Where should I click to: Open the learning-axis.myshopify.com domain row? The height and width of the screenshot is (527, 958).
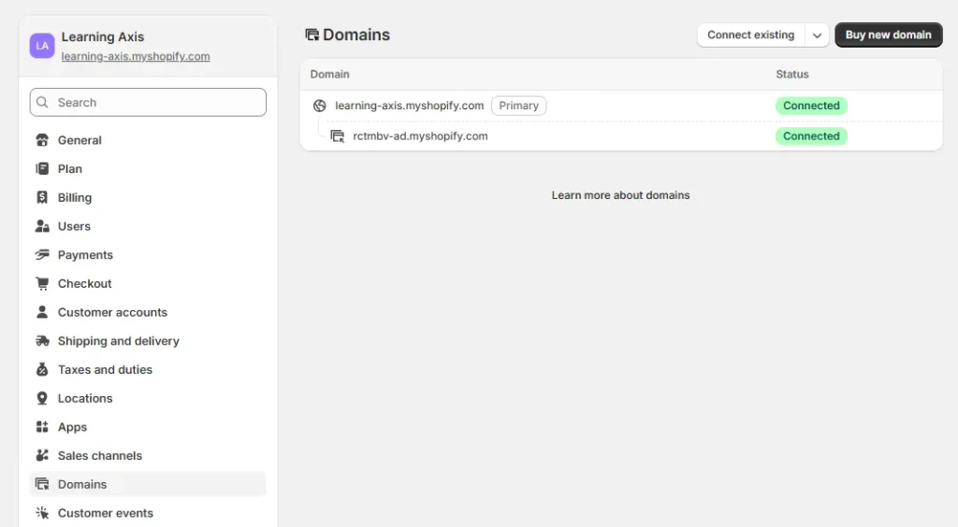pos(621,106)
